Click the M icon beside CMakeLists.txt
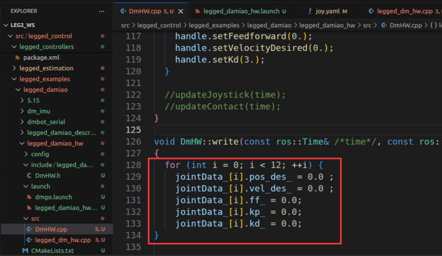Image resolution: width=442 pixels, height=256 pixels. click(x=25, y=251)
